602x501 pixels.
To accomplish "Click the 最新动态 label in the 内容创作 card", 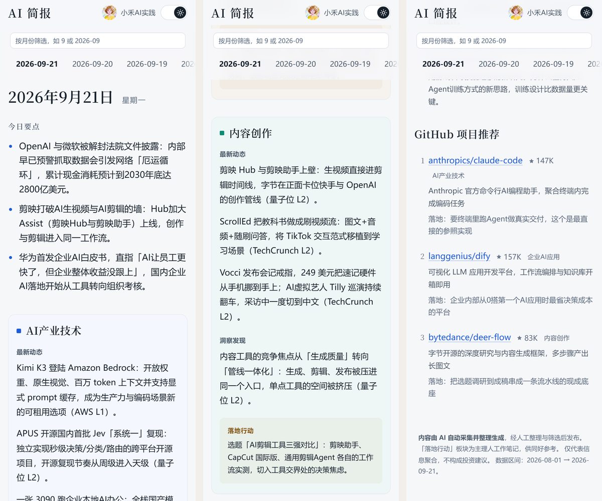I will coord(233,154).
